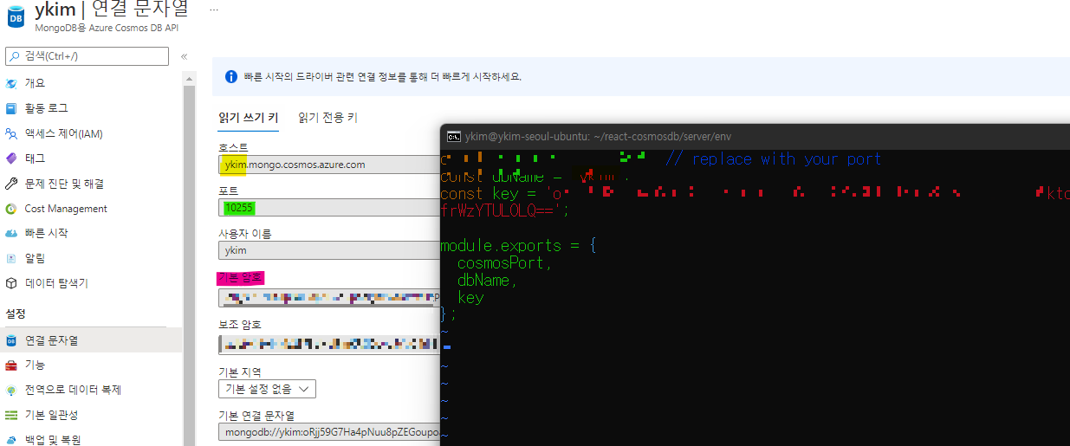
Task: Collapse the sidebar with the double chevron
Action: point(184,56)
